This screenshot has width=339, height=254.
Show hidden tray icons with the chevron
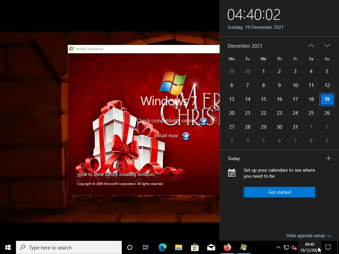coord(278,247)
